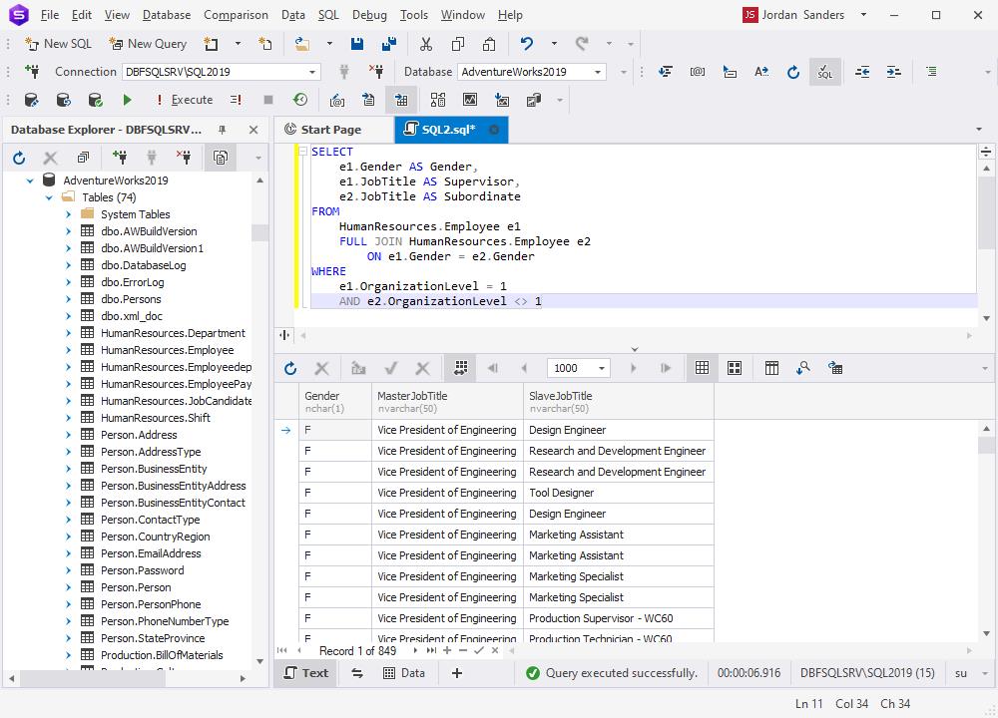Click the Save floppy disk icon
The image size is (998, 718).
click(357, 44)
